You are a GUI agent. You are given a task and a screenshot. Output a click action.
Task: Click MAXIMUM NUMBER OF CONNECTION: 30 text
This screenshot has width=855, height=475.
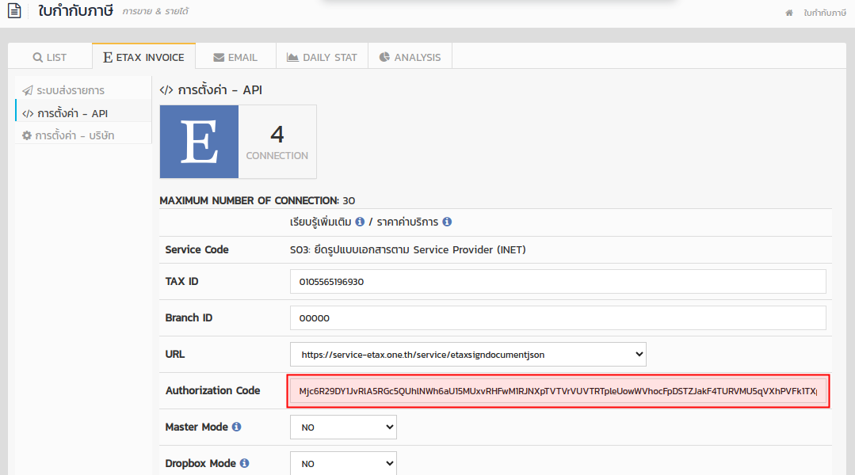(x=258, y=200)
